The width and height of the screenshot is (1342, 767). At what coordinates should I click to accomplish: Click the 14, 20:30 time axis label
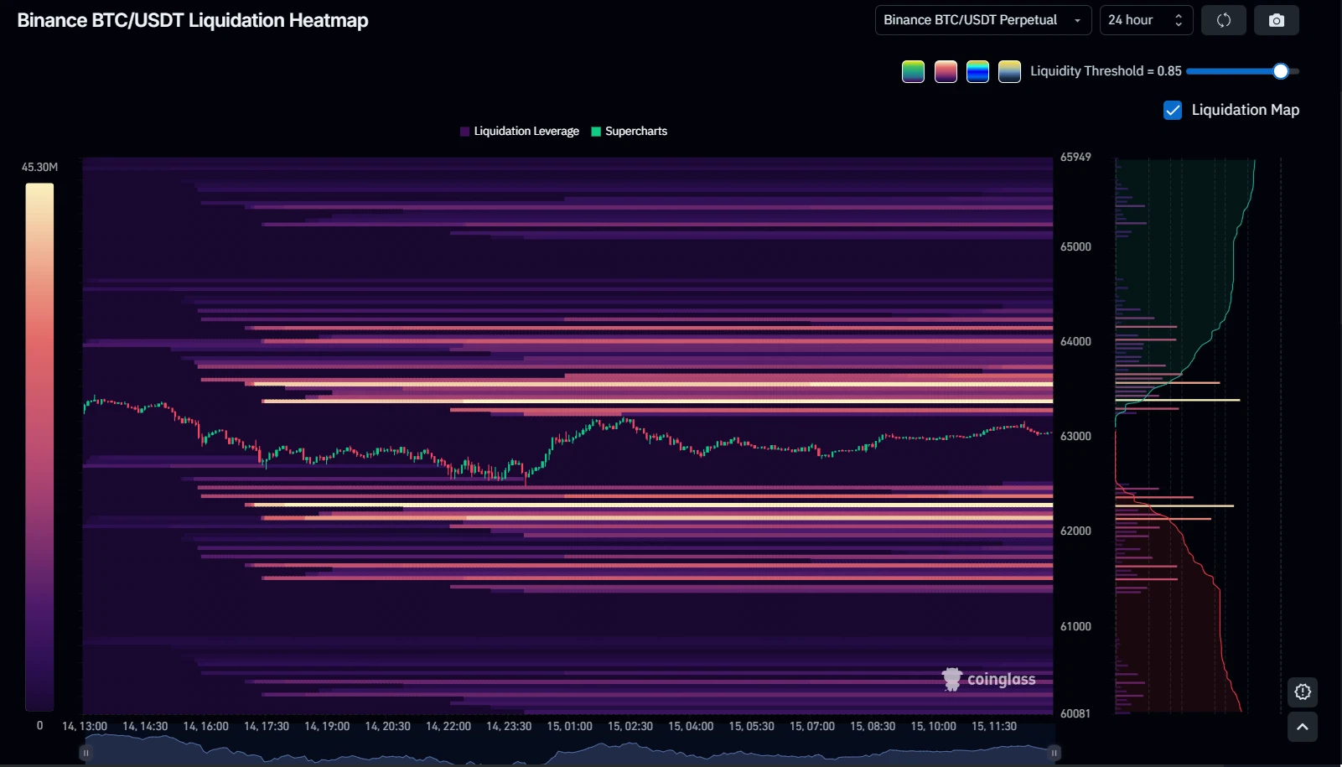click(x=387, y=727)
